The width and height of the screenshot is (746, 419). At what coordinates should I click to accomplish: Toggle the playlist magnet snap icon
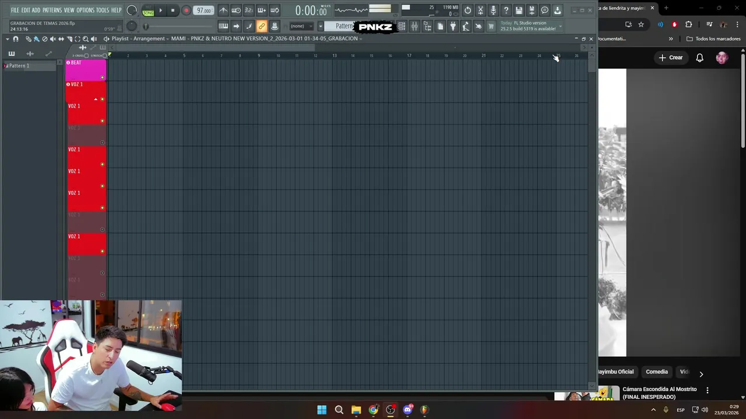point(16,39)
